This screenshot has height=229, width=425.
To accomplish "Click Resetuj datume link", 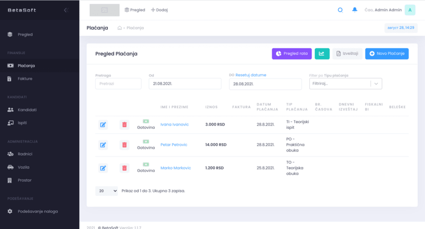I will tap(251, 75).
